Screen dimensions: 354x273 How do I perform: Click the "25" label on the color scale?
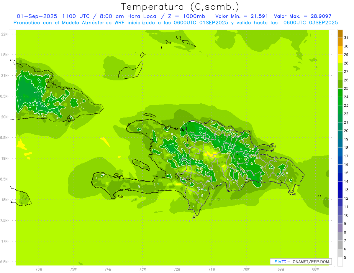coord(346,88)
